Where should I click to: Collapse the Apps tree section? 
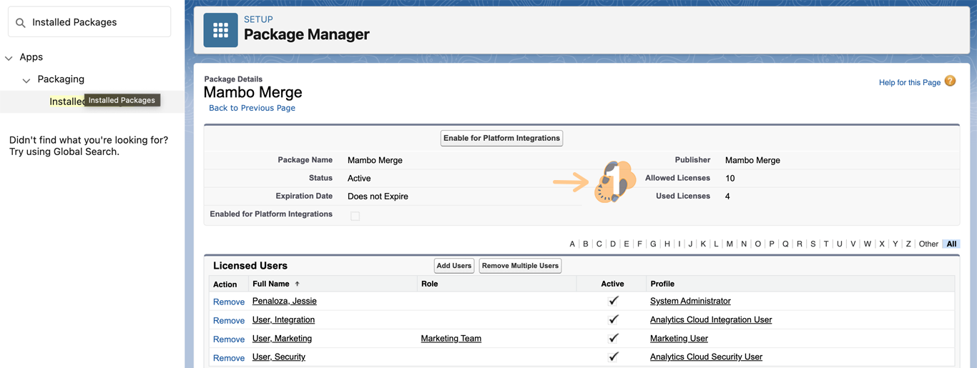[x=9, y=58]
